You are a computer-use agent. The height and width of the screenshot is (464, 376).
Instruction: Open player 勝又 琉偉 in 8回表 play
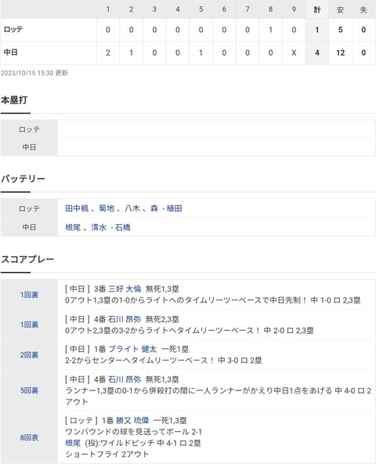pos(132,420)
